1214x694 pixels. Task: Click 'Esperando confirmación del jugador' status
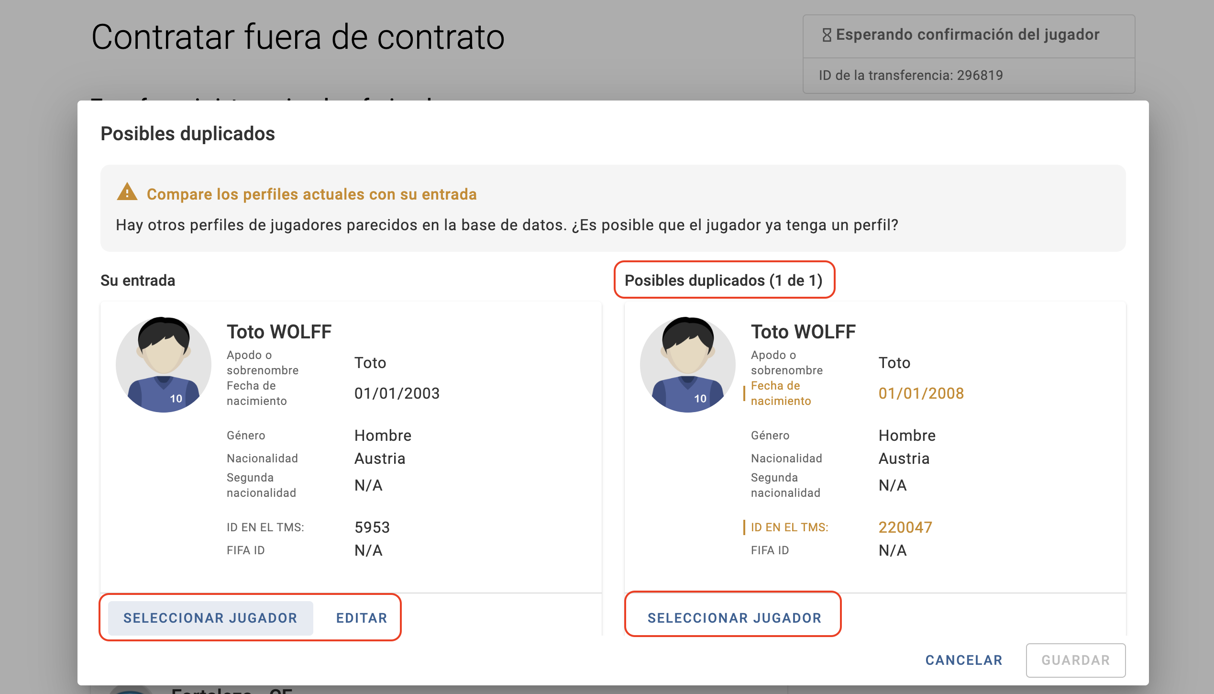click(968, 34)
